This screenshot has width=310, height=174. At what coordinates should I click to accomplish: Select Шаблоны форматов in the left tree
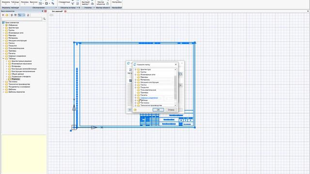[x=16, y=92]
